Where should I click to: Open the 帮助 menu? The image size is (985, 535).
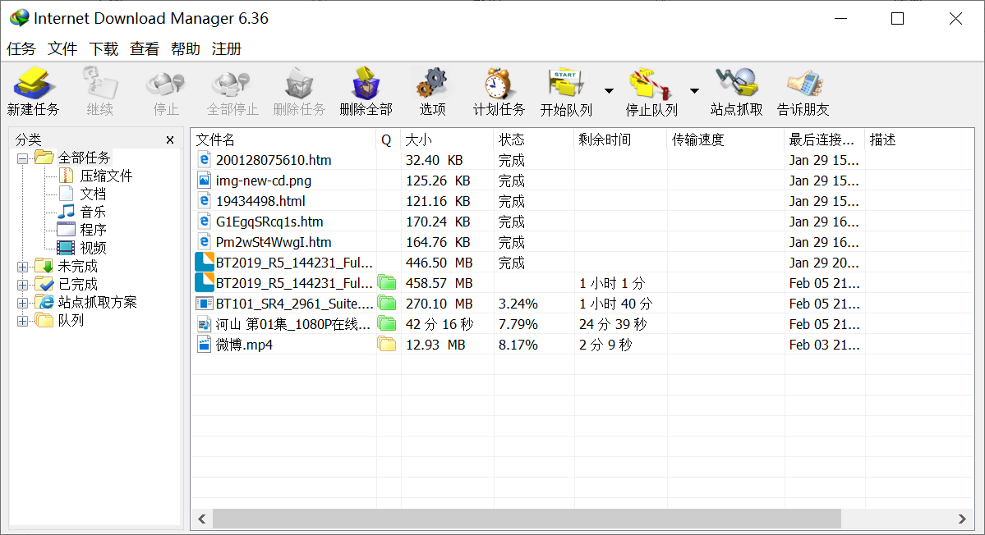[186, 49]
